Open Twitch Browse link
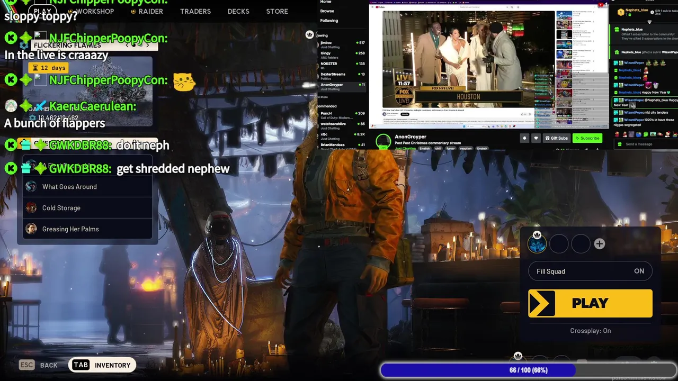Viewport: 678px width, 381px height. pos(327,11)
